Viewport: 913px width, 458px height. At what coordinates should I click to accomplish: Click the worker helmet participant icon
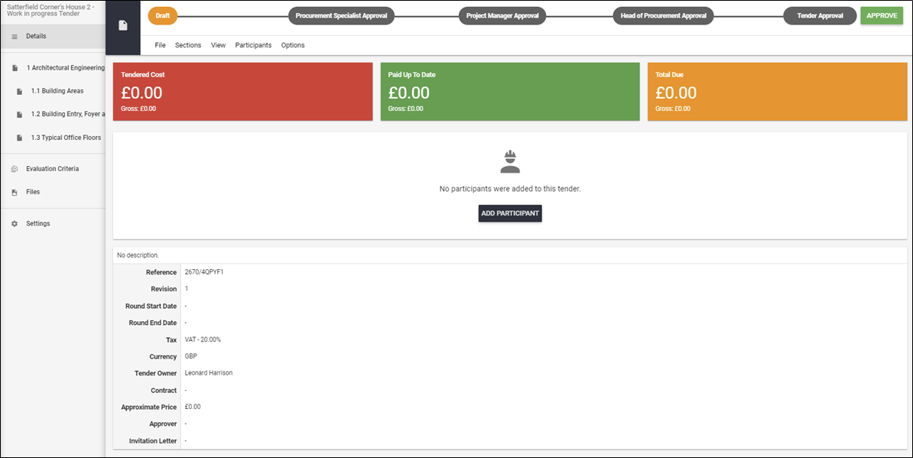point(510,162)
